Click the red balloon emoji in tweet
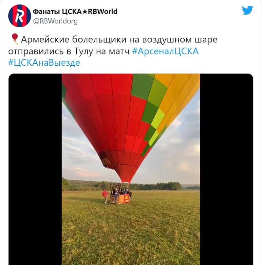 point(15,39)
